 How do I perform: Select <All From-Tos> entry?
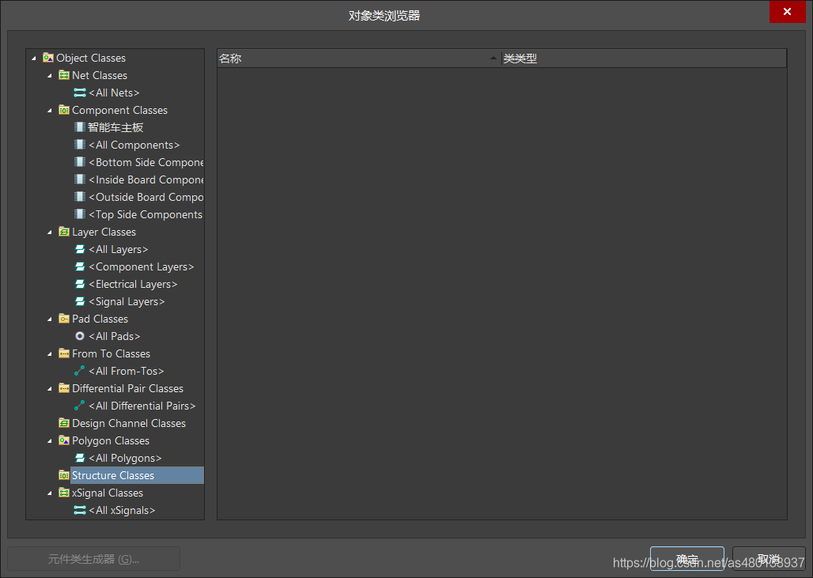pos(126,371)
